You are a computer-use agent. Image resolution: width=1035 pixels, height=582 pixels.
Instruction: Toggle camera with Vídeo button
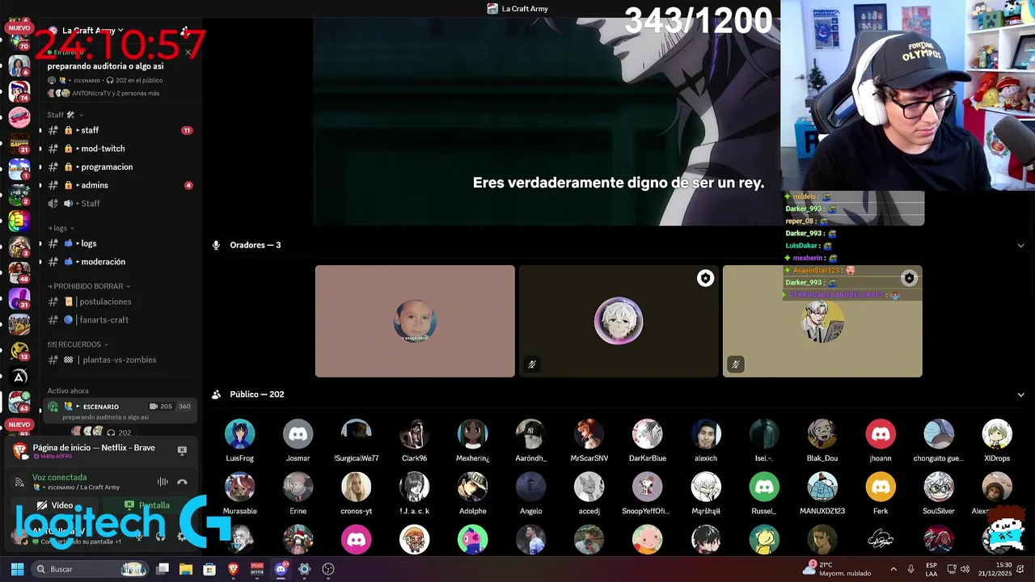(x=57, y=505)
